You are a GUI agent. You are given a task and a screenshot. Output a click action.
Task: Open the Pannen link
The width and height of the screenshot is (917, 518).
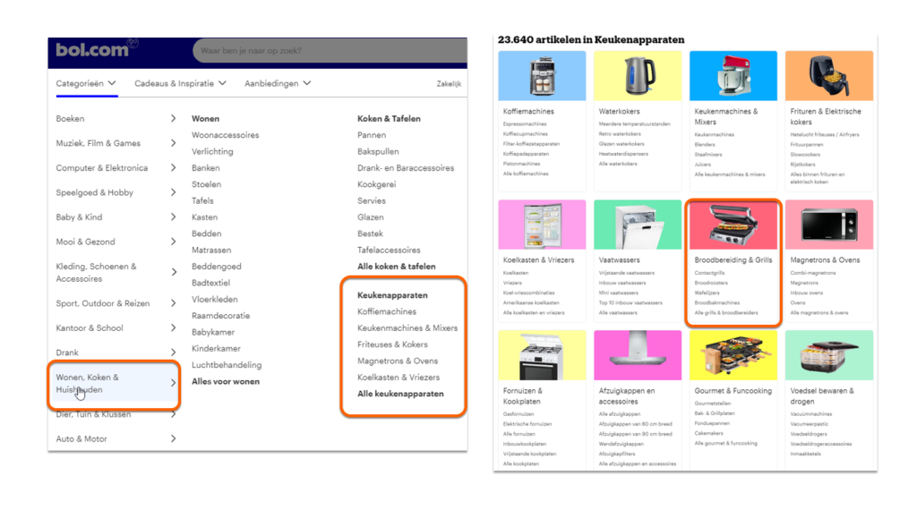(372, 135)
